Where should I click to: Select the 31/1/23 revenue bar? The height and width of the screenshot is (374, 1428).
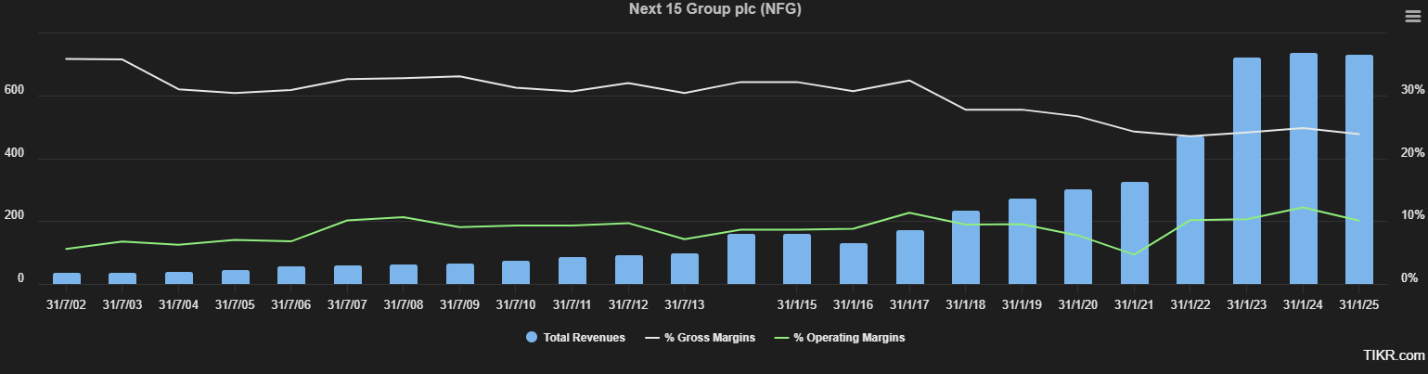(1247, 171)
